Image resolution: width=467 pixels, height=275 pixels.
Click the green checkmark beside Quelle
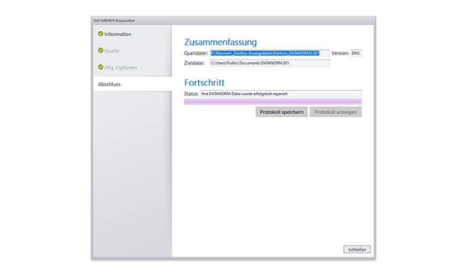click(101, 51)
